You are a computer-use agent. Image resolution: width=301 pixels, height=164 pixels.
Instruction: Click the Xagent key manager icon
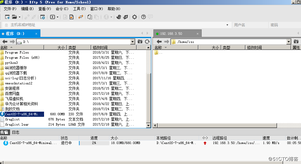(125, 17)
